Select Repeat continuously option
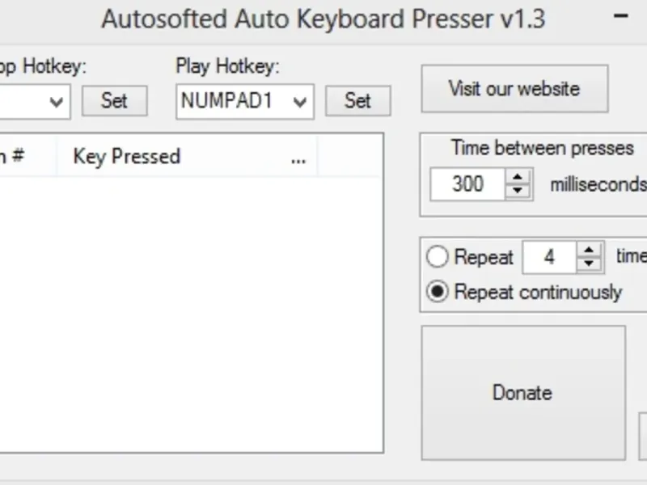 (x=438, y=292)
